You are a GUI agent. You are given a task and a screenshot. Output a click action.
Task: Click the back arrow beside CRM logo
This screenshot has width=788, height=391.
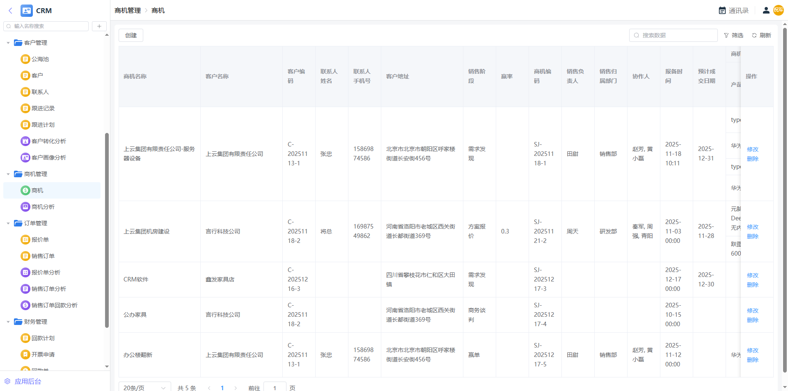[10, 11]
